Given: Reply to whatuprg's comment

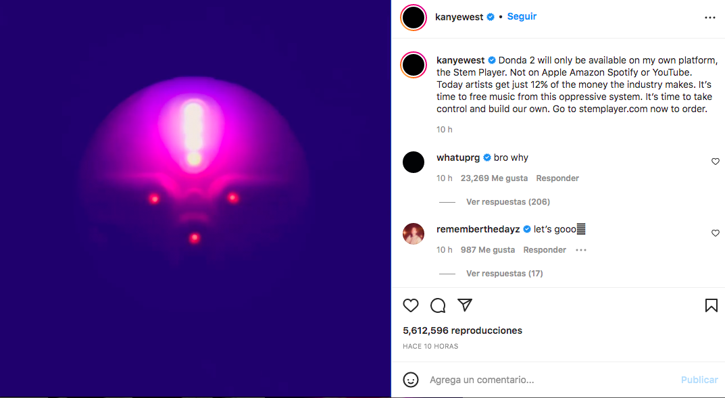Looking at the screenshot, I should pos(557,178).
